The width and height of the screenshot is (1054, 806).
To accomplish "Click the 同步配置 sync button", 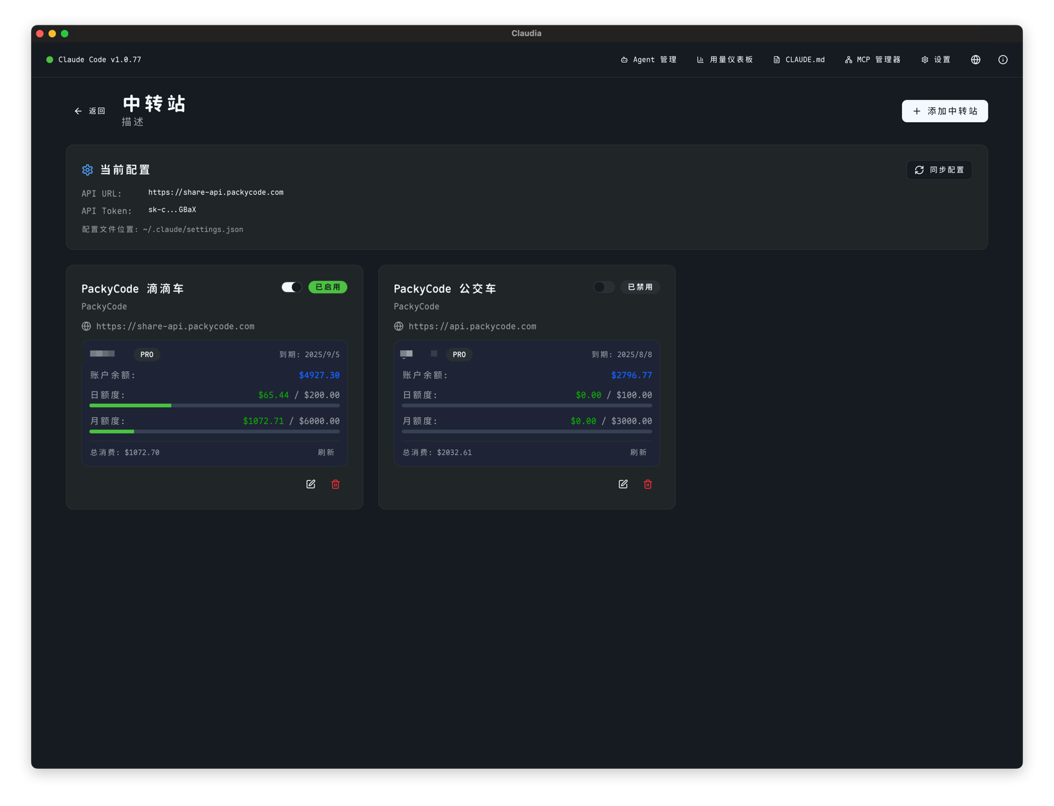I will click(x=939, y=170).
